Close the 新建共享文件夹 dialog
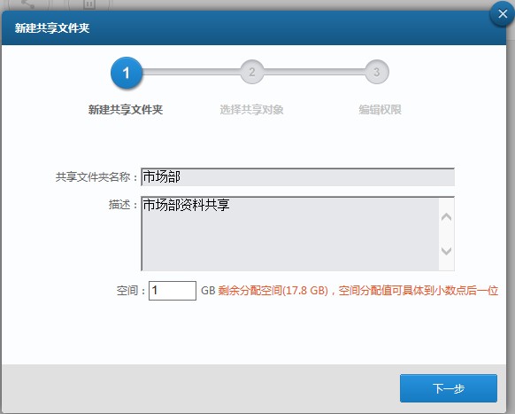 (x=503, y=14)
